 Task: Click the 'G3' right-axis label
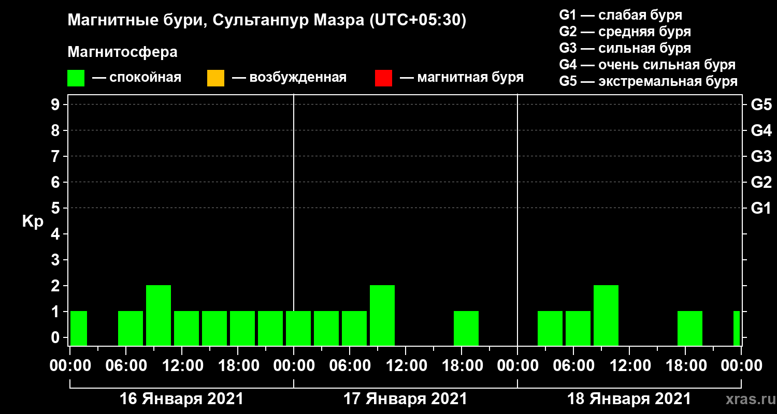click(761, 156)
